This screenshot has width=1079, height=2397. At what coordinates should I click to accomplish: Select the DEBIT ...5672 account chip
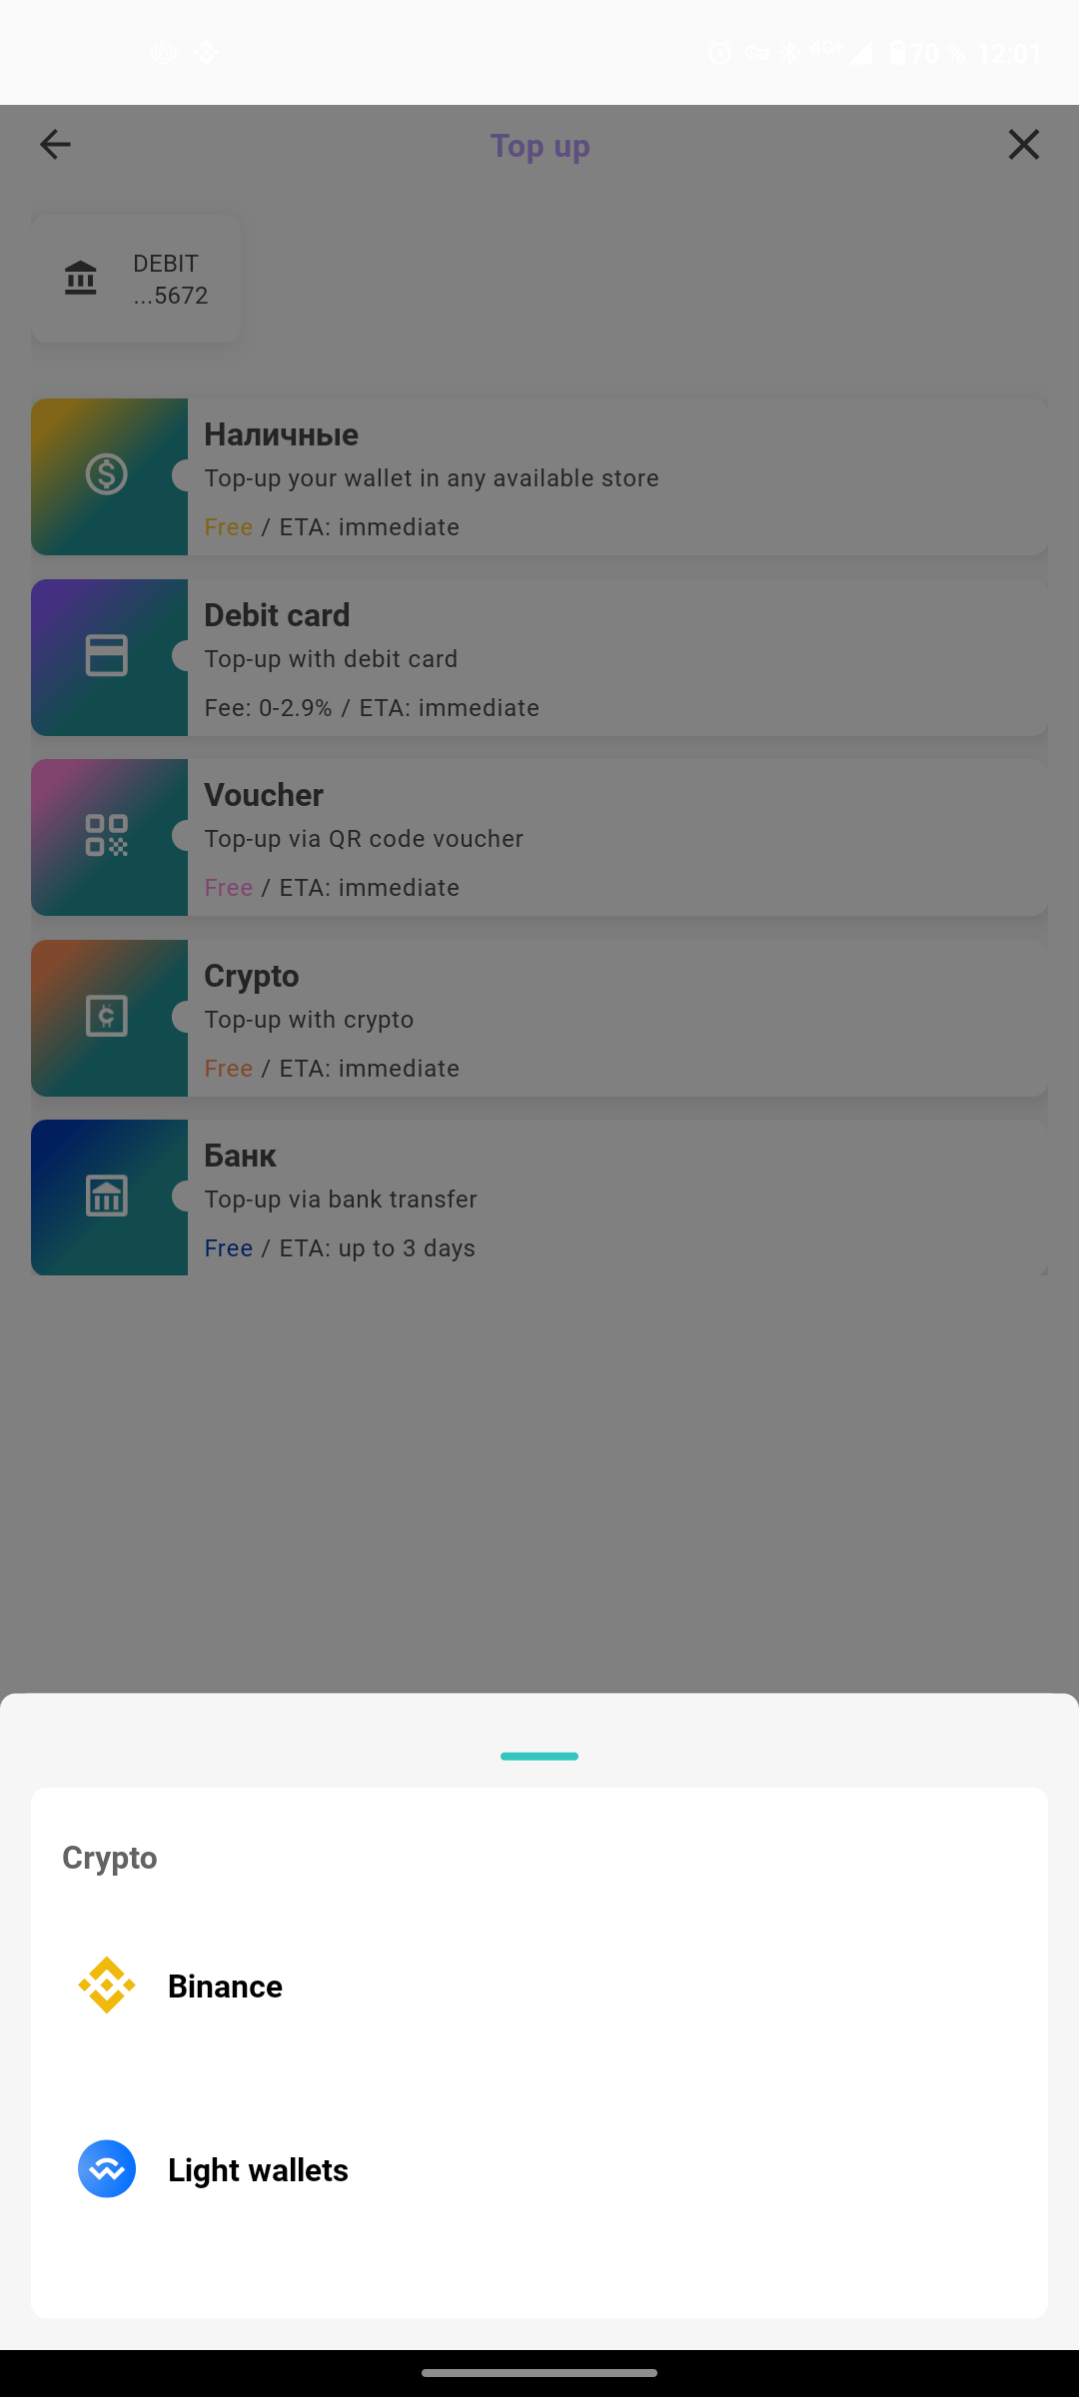(x=136, y=279)
